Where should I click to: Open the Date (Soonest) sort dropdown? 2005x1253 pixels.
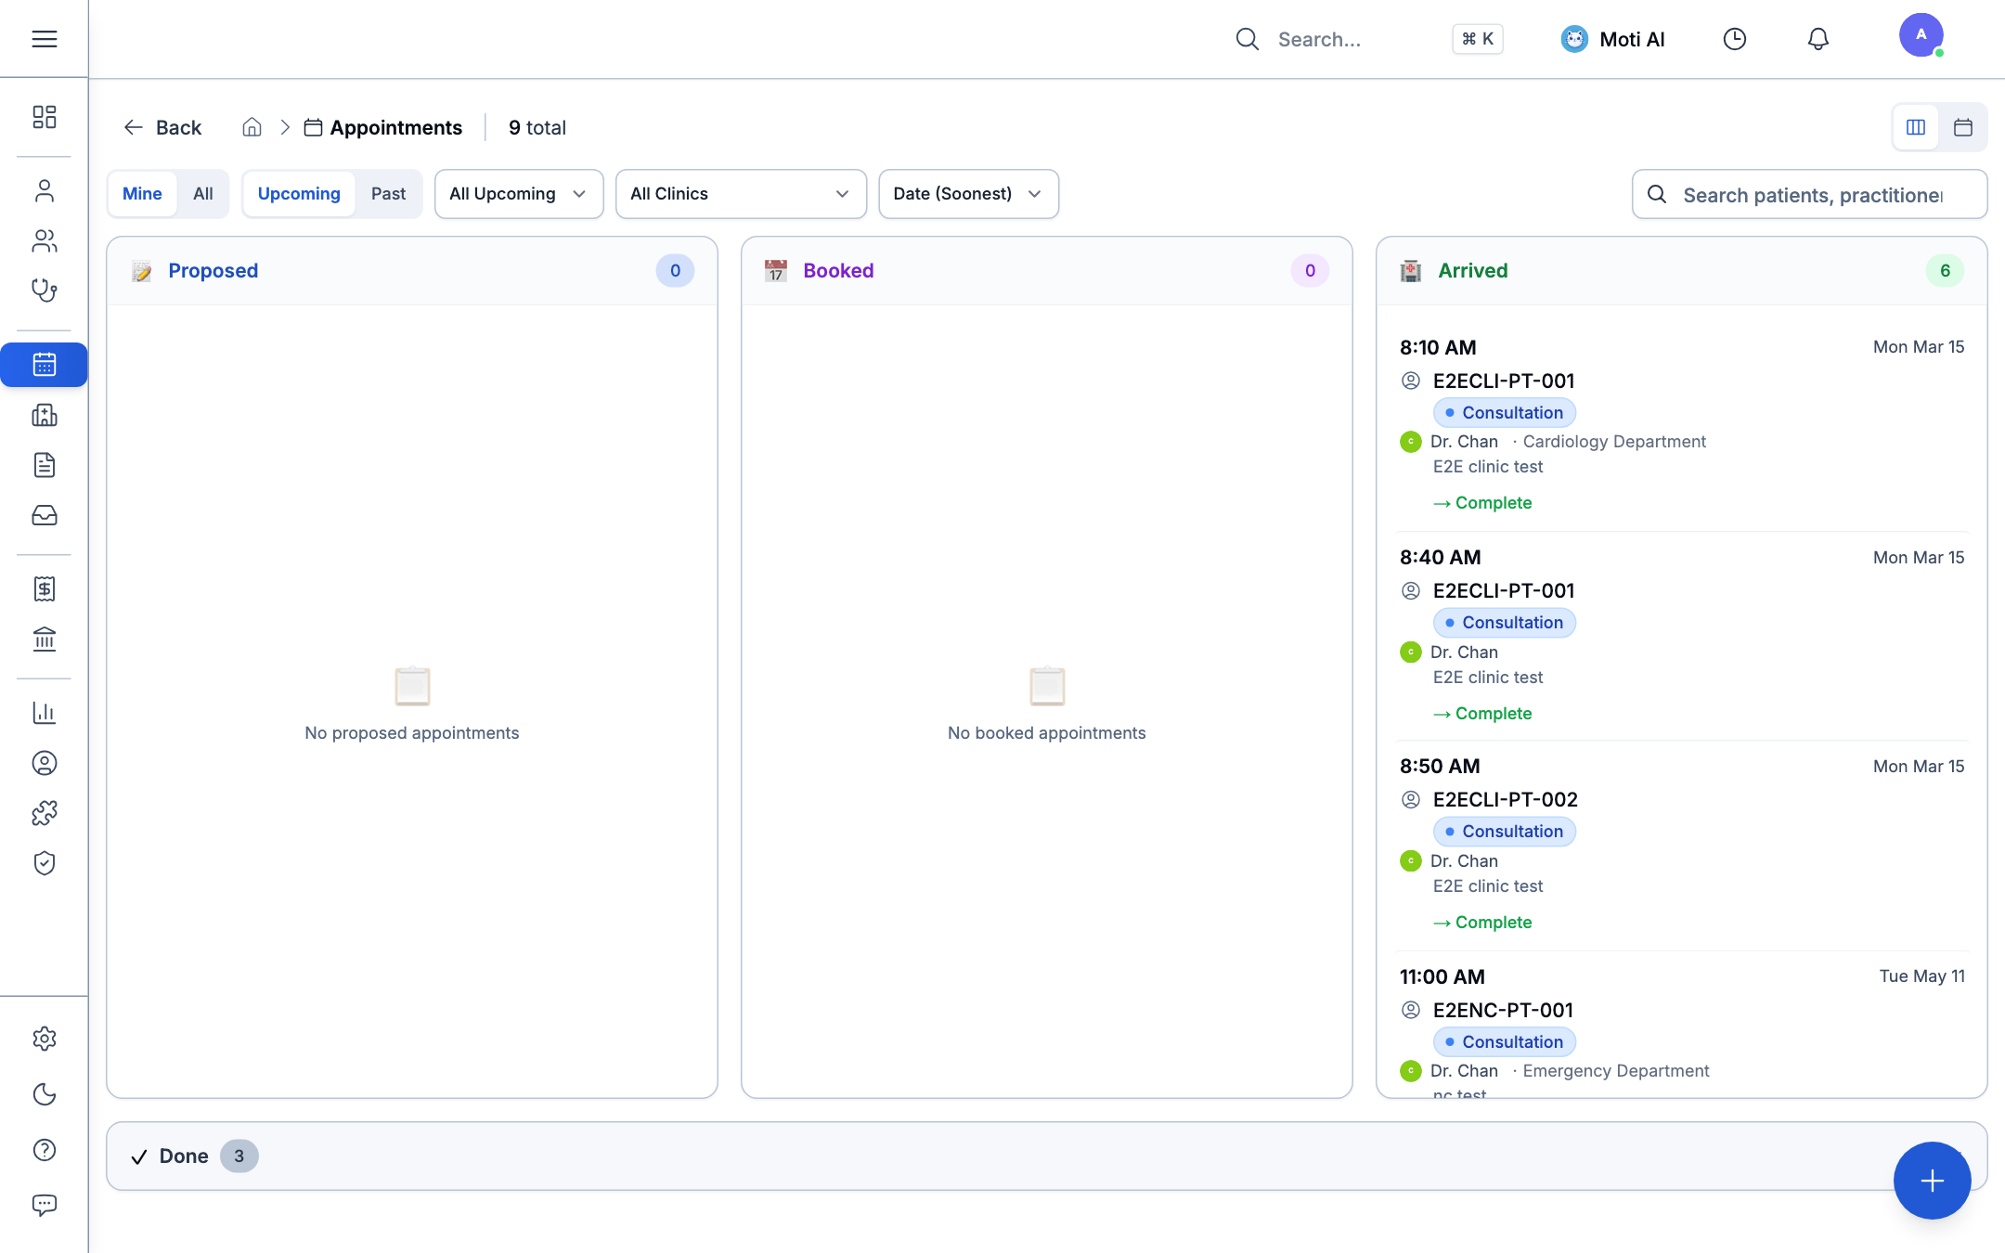click(968, 193)
